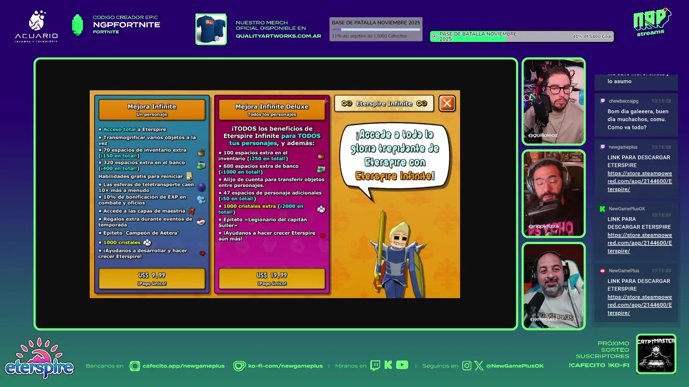Click the Eterspire Infinite title banner
The height and width of the screenshot is (387, 689).
(x=384, y=103)
